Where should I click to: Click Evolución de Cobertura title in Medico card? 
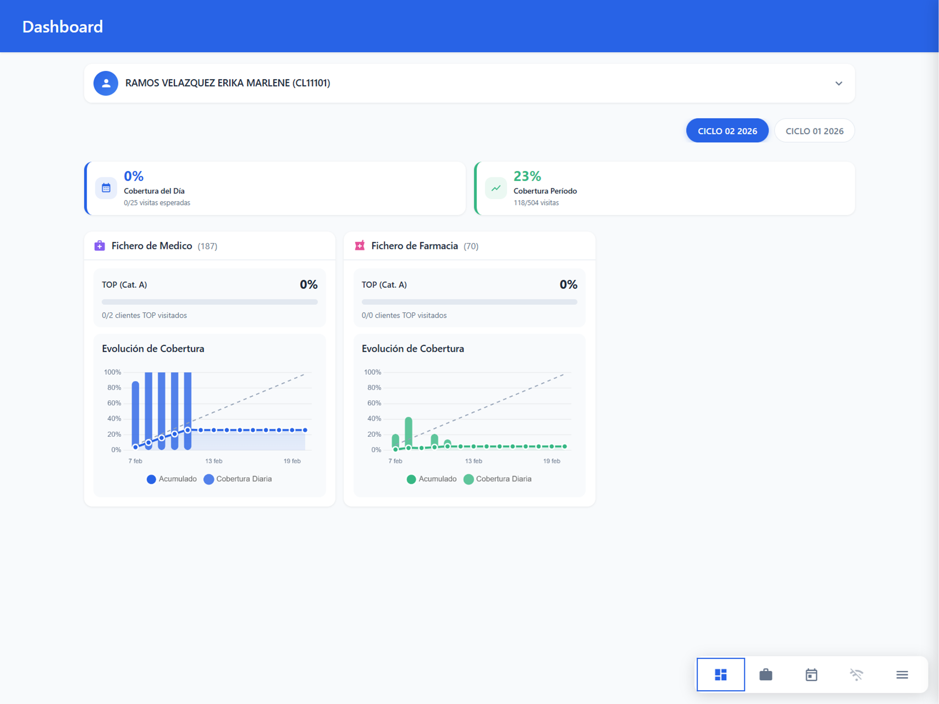point(153,348)
